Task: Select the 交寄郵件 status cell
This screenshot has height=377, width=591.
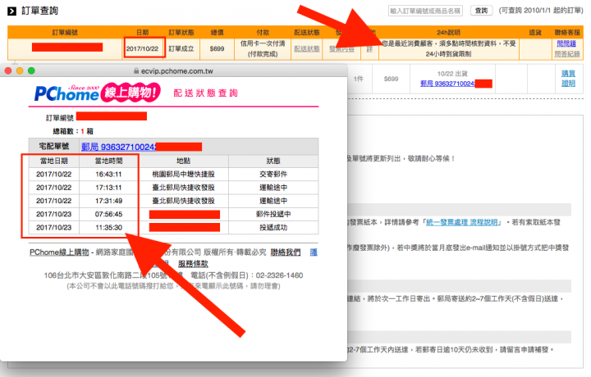Action: [x=273, y=175]
